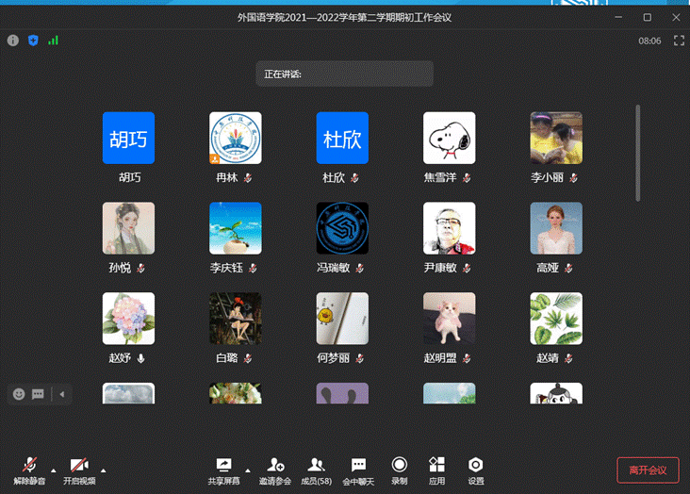Turn on camera with 开启视频
Viewport: 690px width, 494px height.
tap(79, 465)
